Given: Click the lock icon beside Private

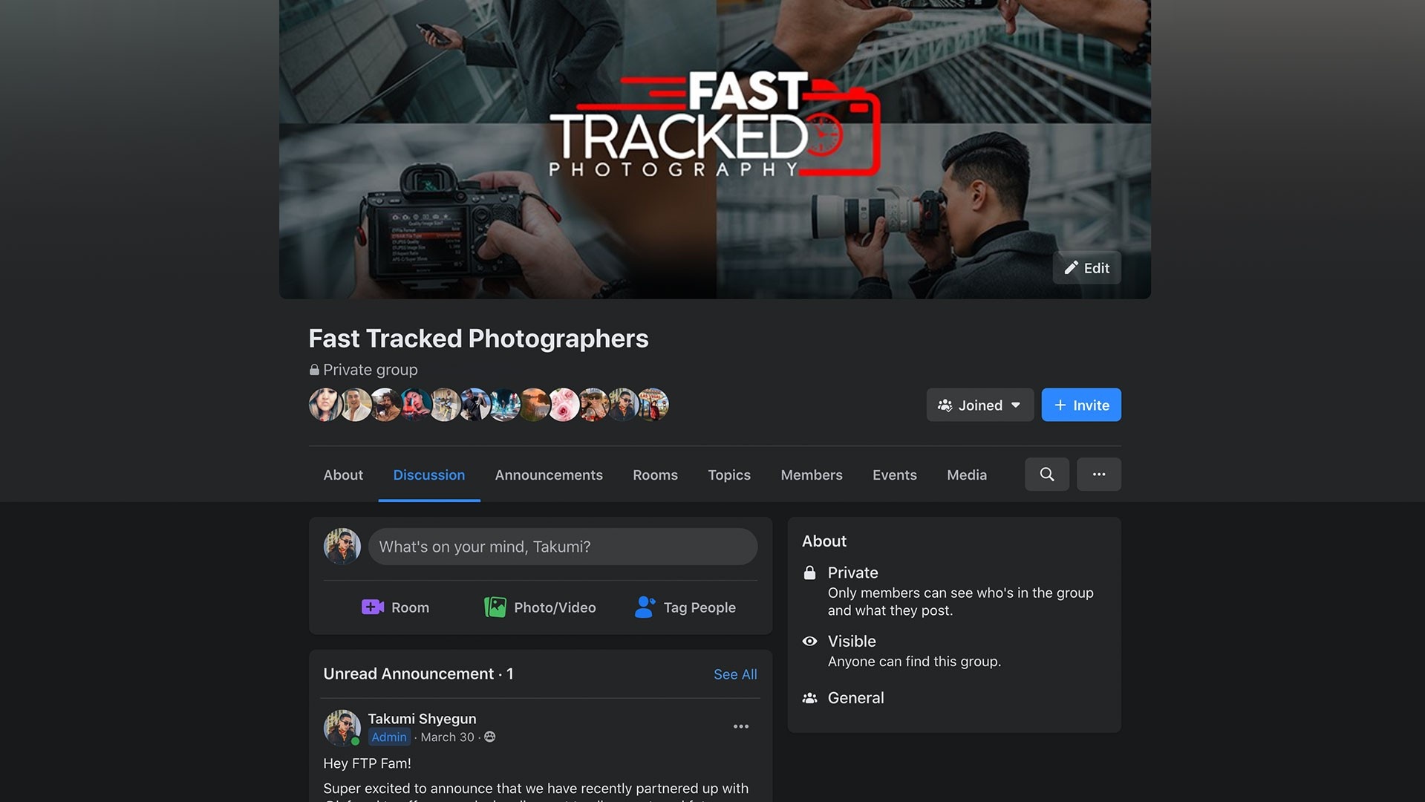Looking at the screenshot, I should tap(809, 573).
